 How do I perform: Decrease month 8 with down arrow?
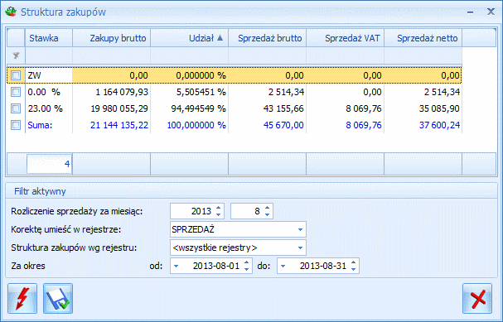[x=267, y=214]
